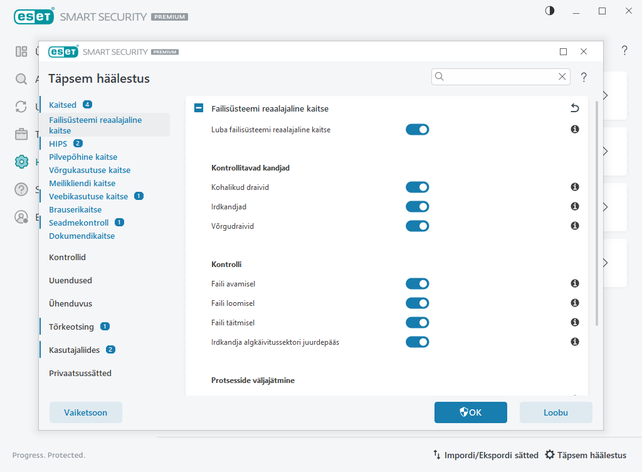The image size is (642, 472).
Task: Click info icon next to Kohalikud draivid
Action: pyautogui.click(x=574, y=187)
